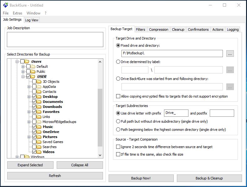Screen dimensions: 247x187
Task: Expand the Desktop folder node
Action: pos(29,97)
